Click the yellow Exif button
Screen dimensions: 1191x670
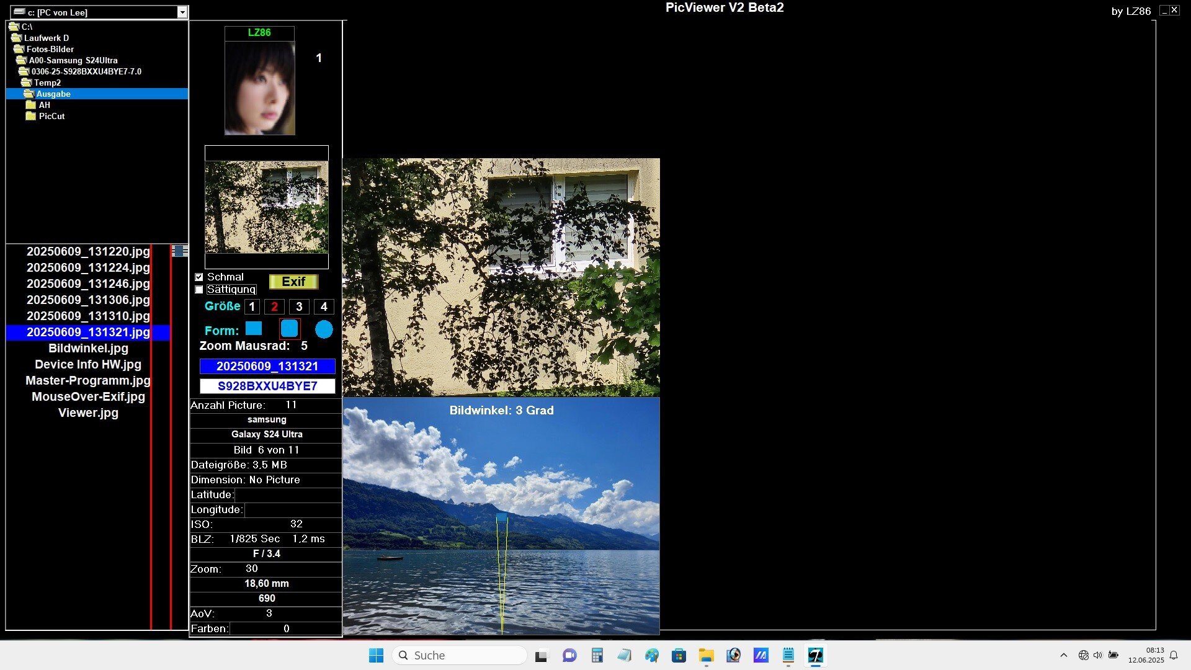tap(293, 282)
